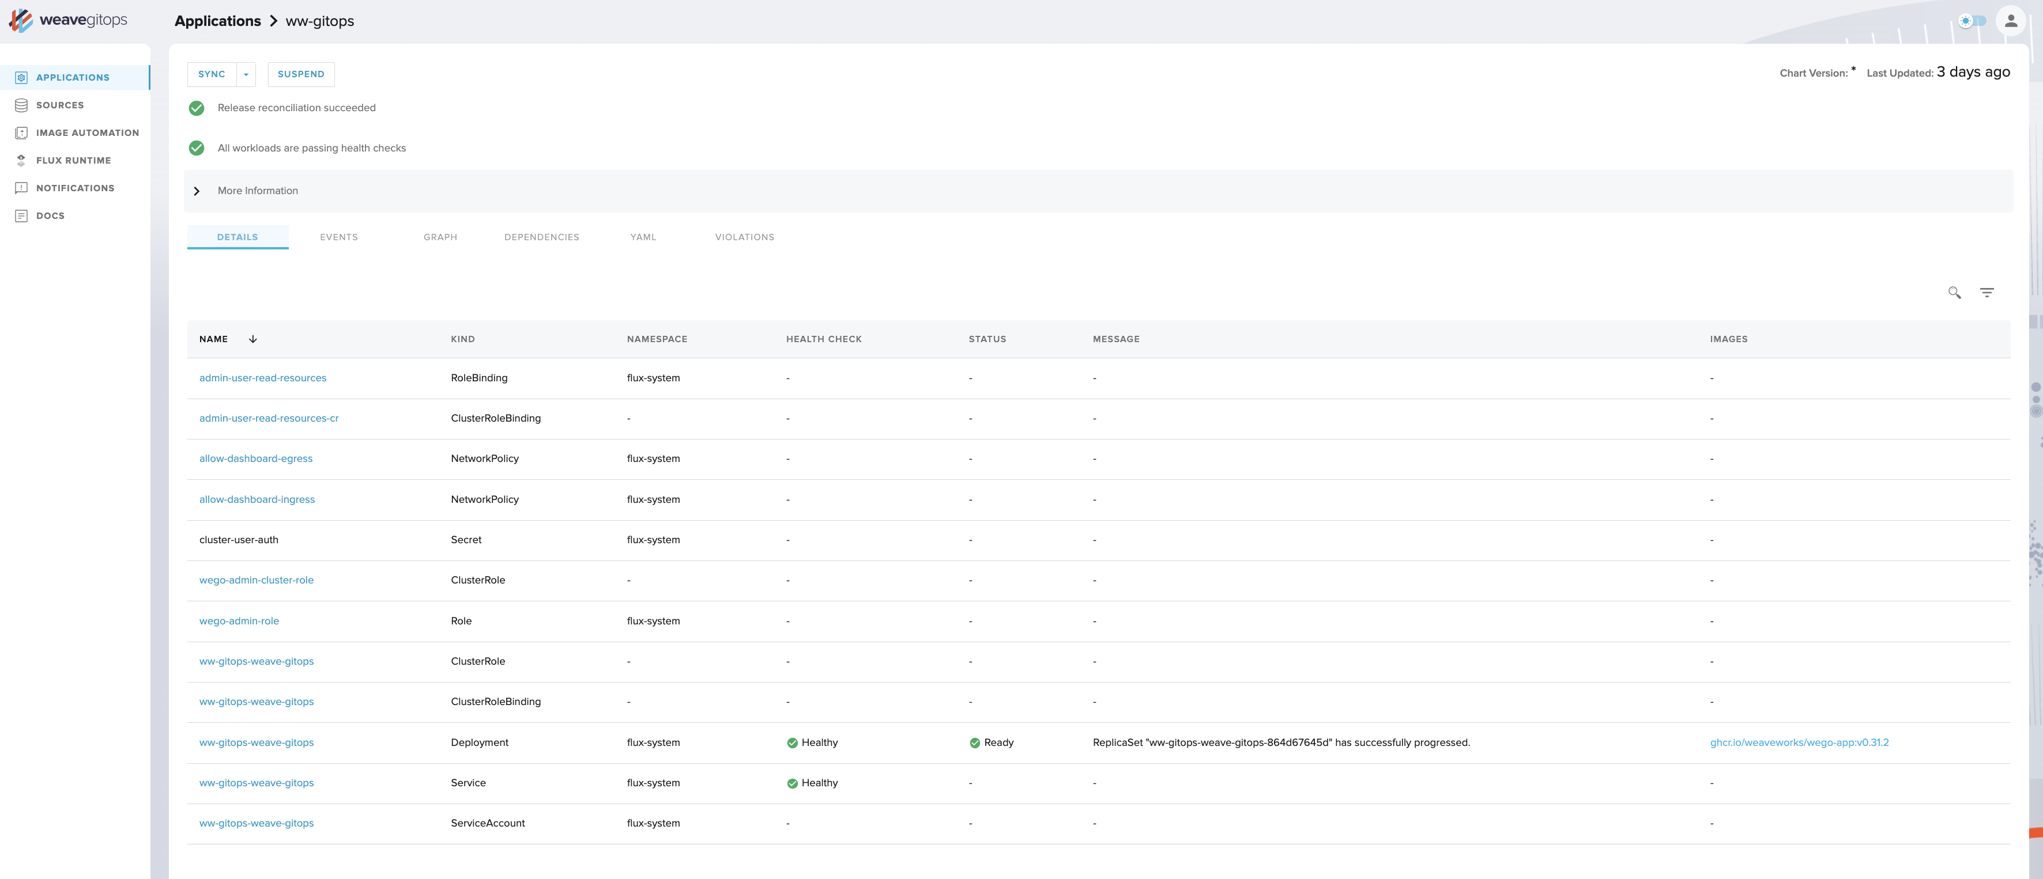Click the Sync button

click(x=212, y=74)
